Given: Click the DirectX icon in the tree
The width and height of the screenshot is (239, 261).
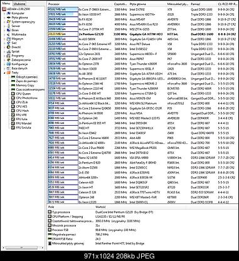Looking at the screenshot, I should click(9, 47).
